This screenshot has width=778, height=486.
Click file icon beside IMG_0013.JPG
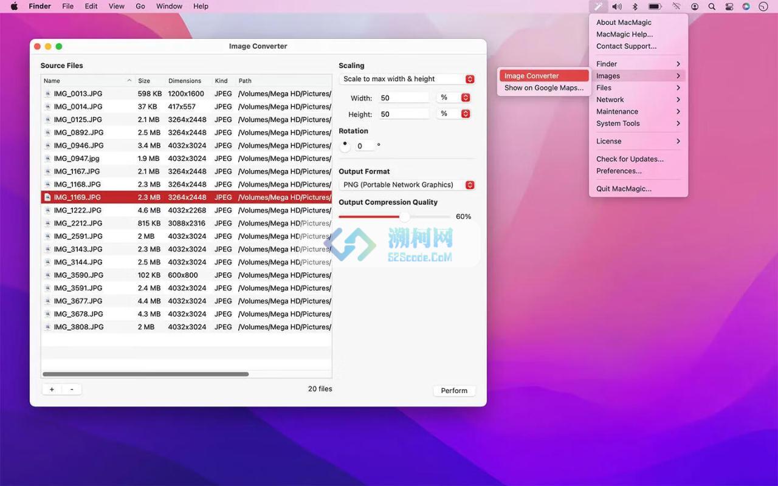pyautogui.click(x=47, y=94)
